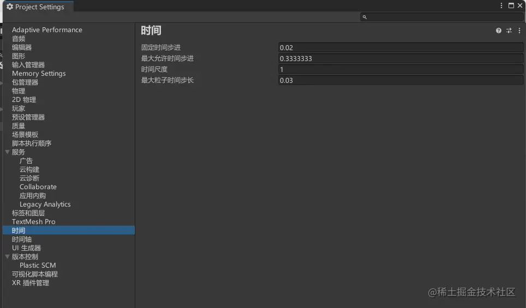Open the 编辑器 settings category
This screenshot has height=308, width=526.
(22, 47)
